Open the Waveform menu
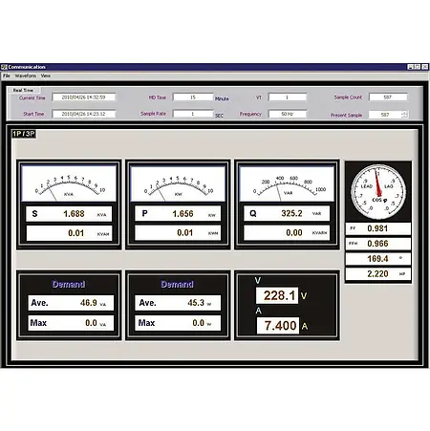 [x=26, y=75]
